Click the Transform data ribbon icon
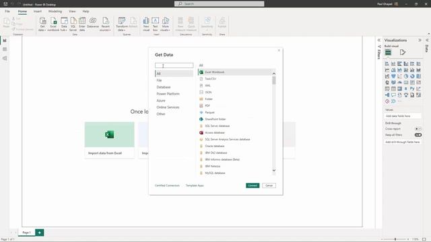431x242 pixels. pos(122,24)
